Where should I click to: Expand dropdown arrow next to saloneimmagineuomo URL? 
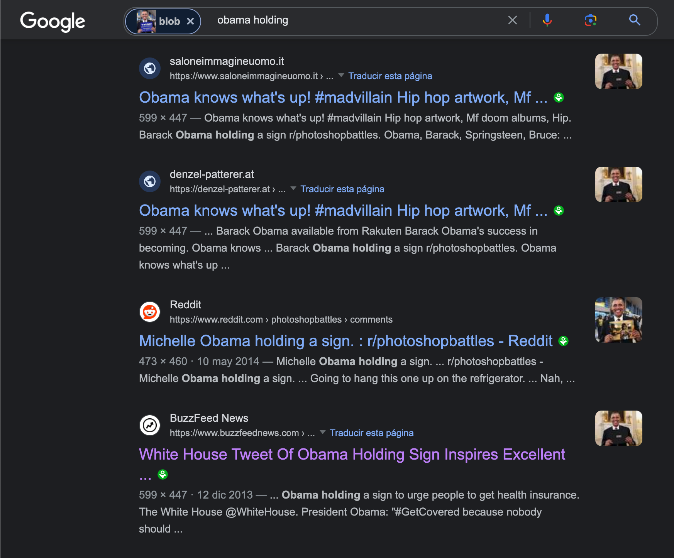pos(341,76)
